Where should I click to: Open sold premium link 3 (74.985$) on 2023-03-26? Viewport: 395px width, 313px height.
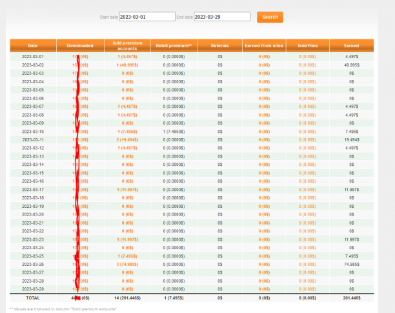point(127,265)
